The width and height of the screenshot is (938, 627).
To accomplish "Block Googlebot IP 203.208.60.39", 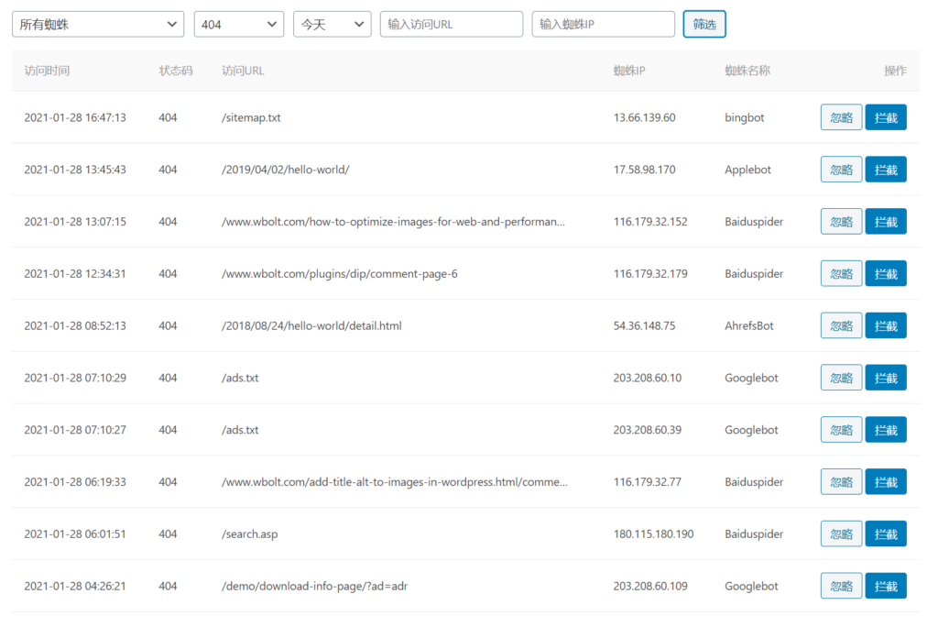I will 886,430.
